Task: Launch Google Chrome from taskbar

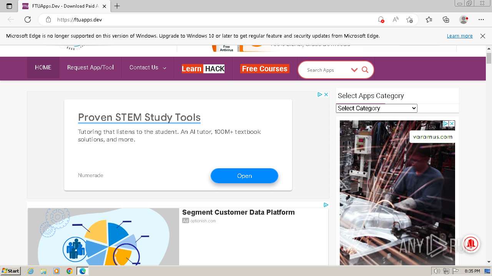Action: click(x=69, y=271)
